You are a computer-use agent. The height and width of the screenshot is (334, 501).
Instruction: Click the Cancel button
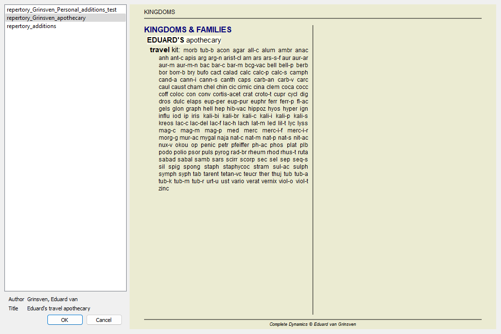point(104,319)
